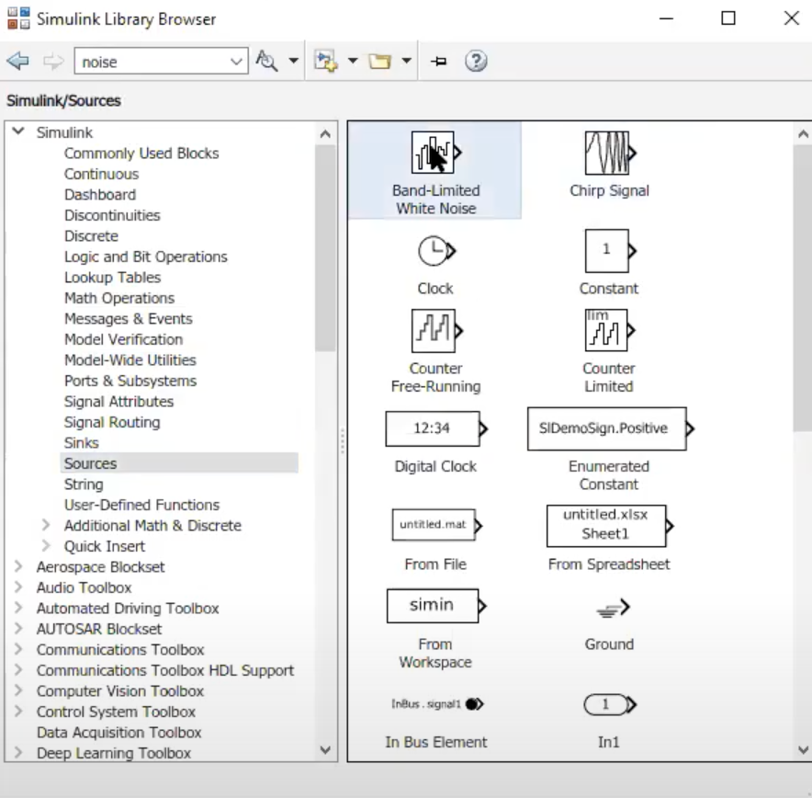
Task: Expand the Deep Learning Toolbox library
Action: pyautogui.click(x=18, y=752)
